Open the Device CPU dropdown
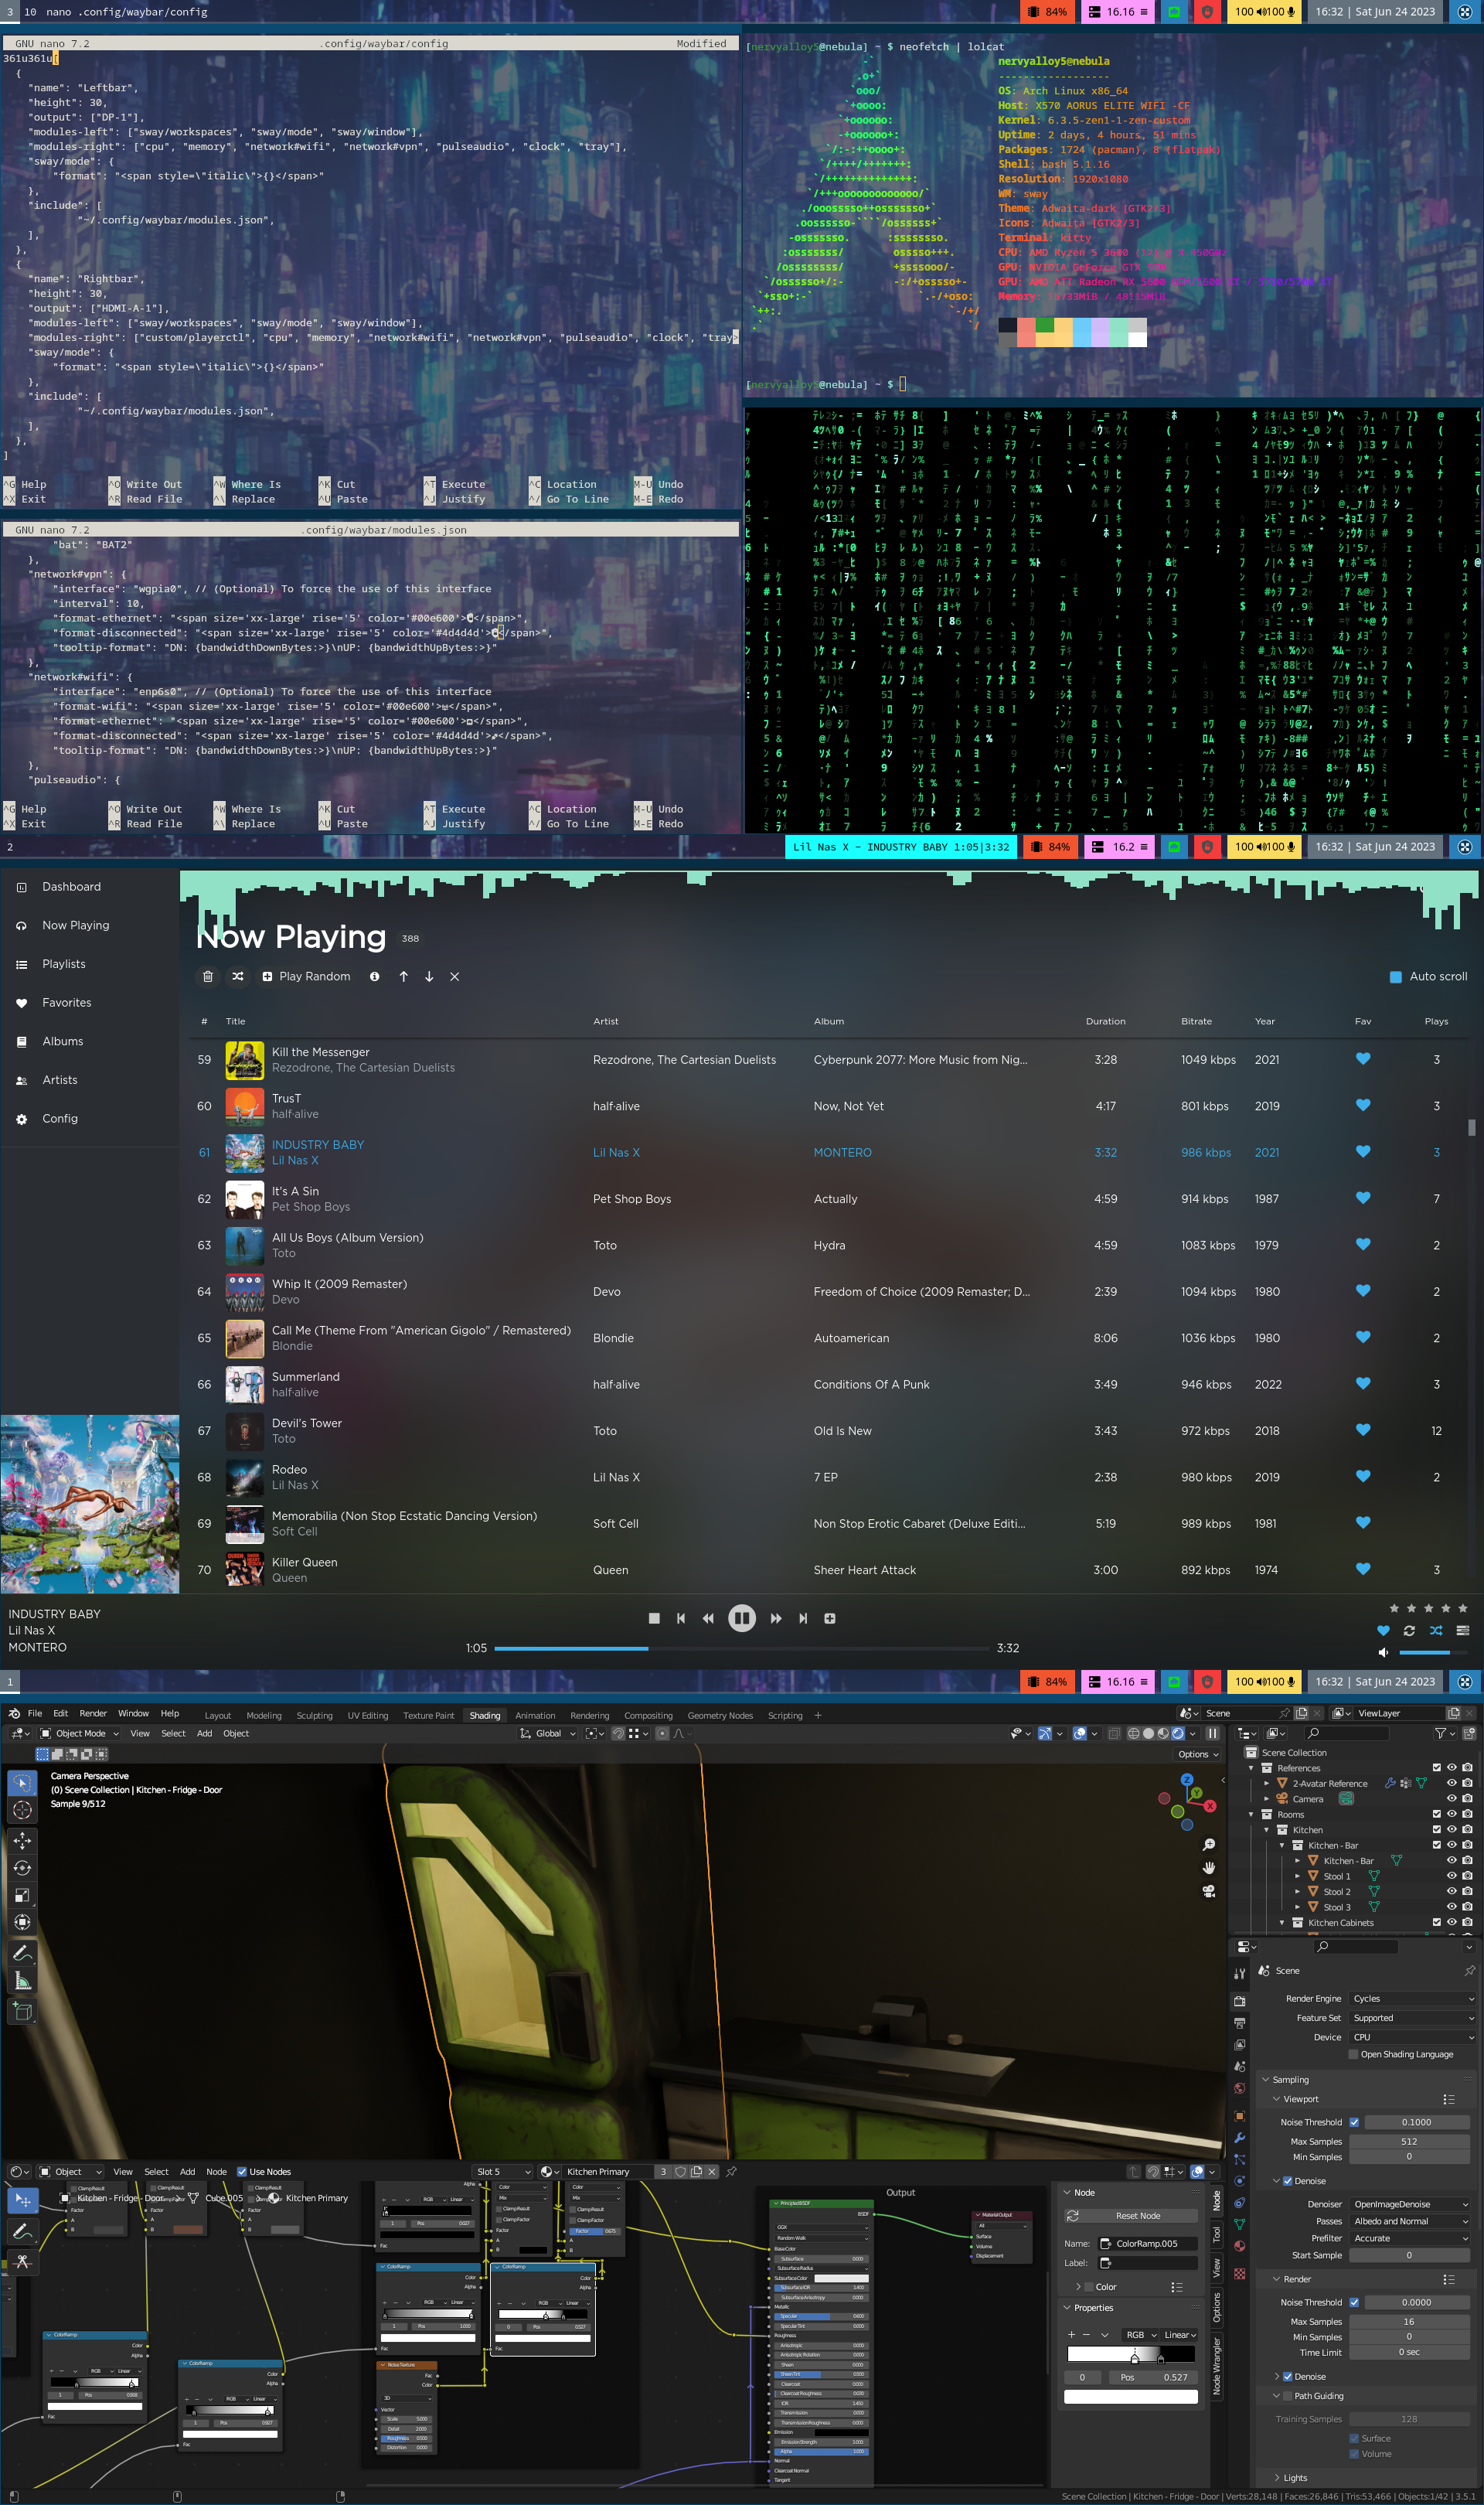 tap(1412, 2037)
